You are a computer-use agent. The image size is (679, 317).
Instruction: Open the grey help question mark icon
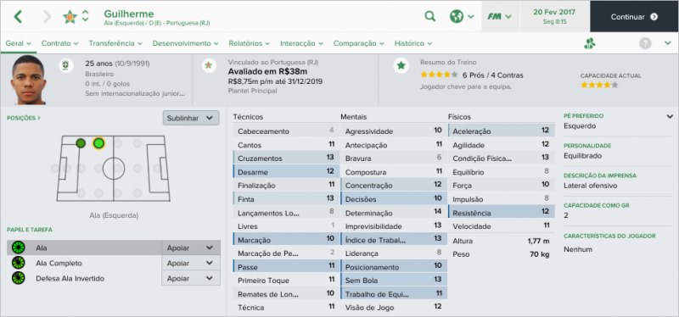tap(645, 43)
